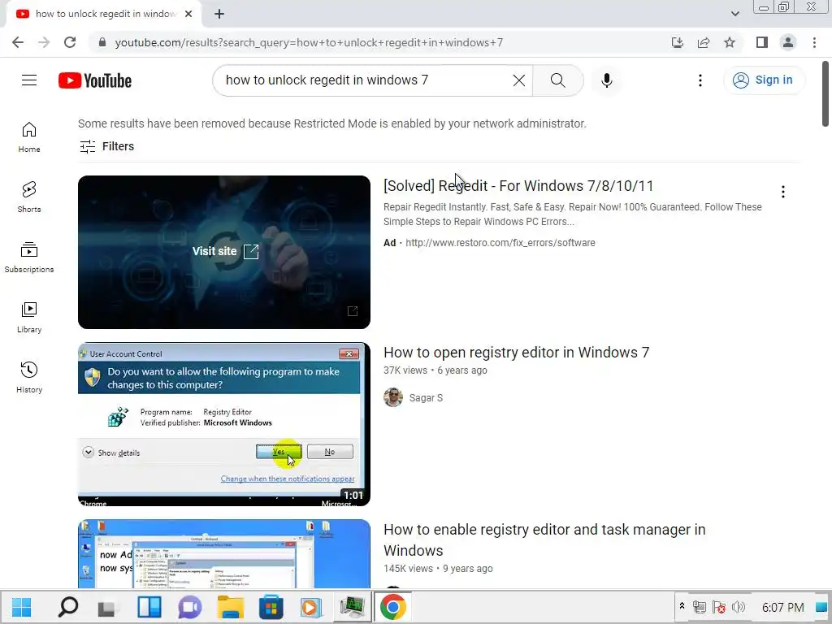Show hidden system tray icons
Viewport: 832px width, 624px height.
pos(682,605)
